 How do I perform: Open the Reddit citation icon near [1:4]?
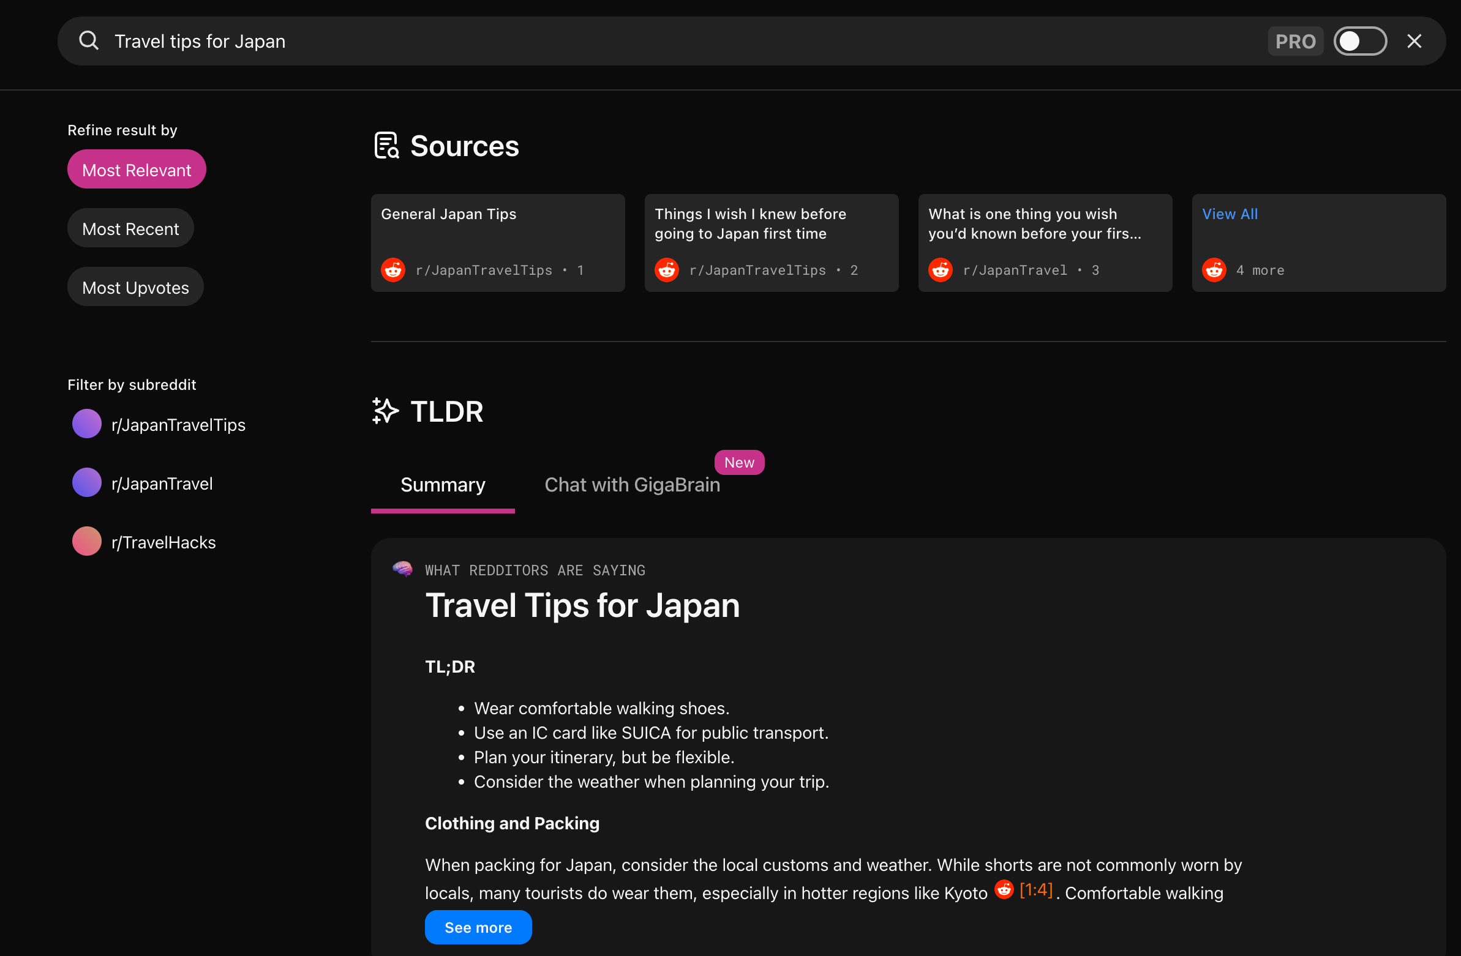pos(1004,890)
